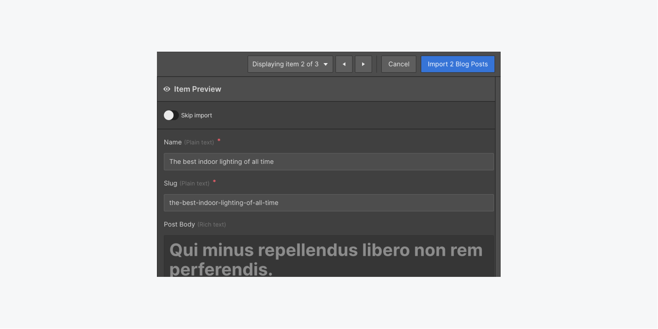Click the Cancel button

coord(398,64)
